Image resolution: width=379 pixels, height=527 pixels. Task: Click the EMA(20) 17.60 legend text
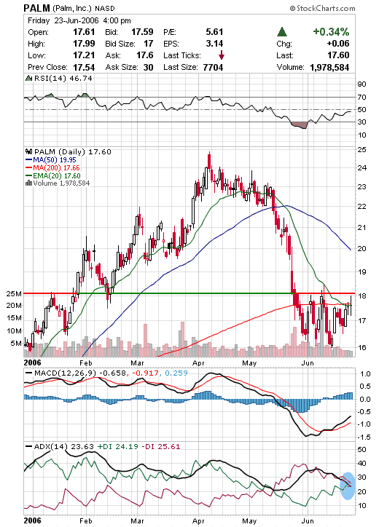pyautogui.click(x=57, y=175)
